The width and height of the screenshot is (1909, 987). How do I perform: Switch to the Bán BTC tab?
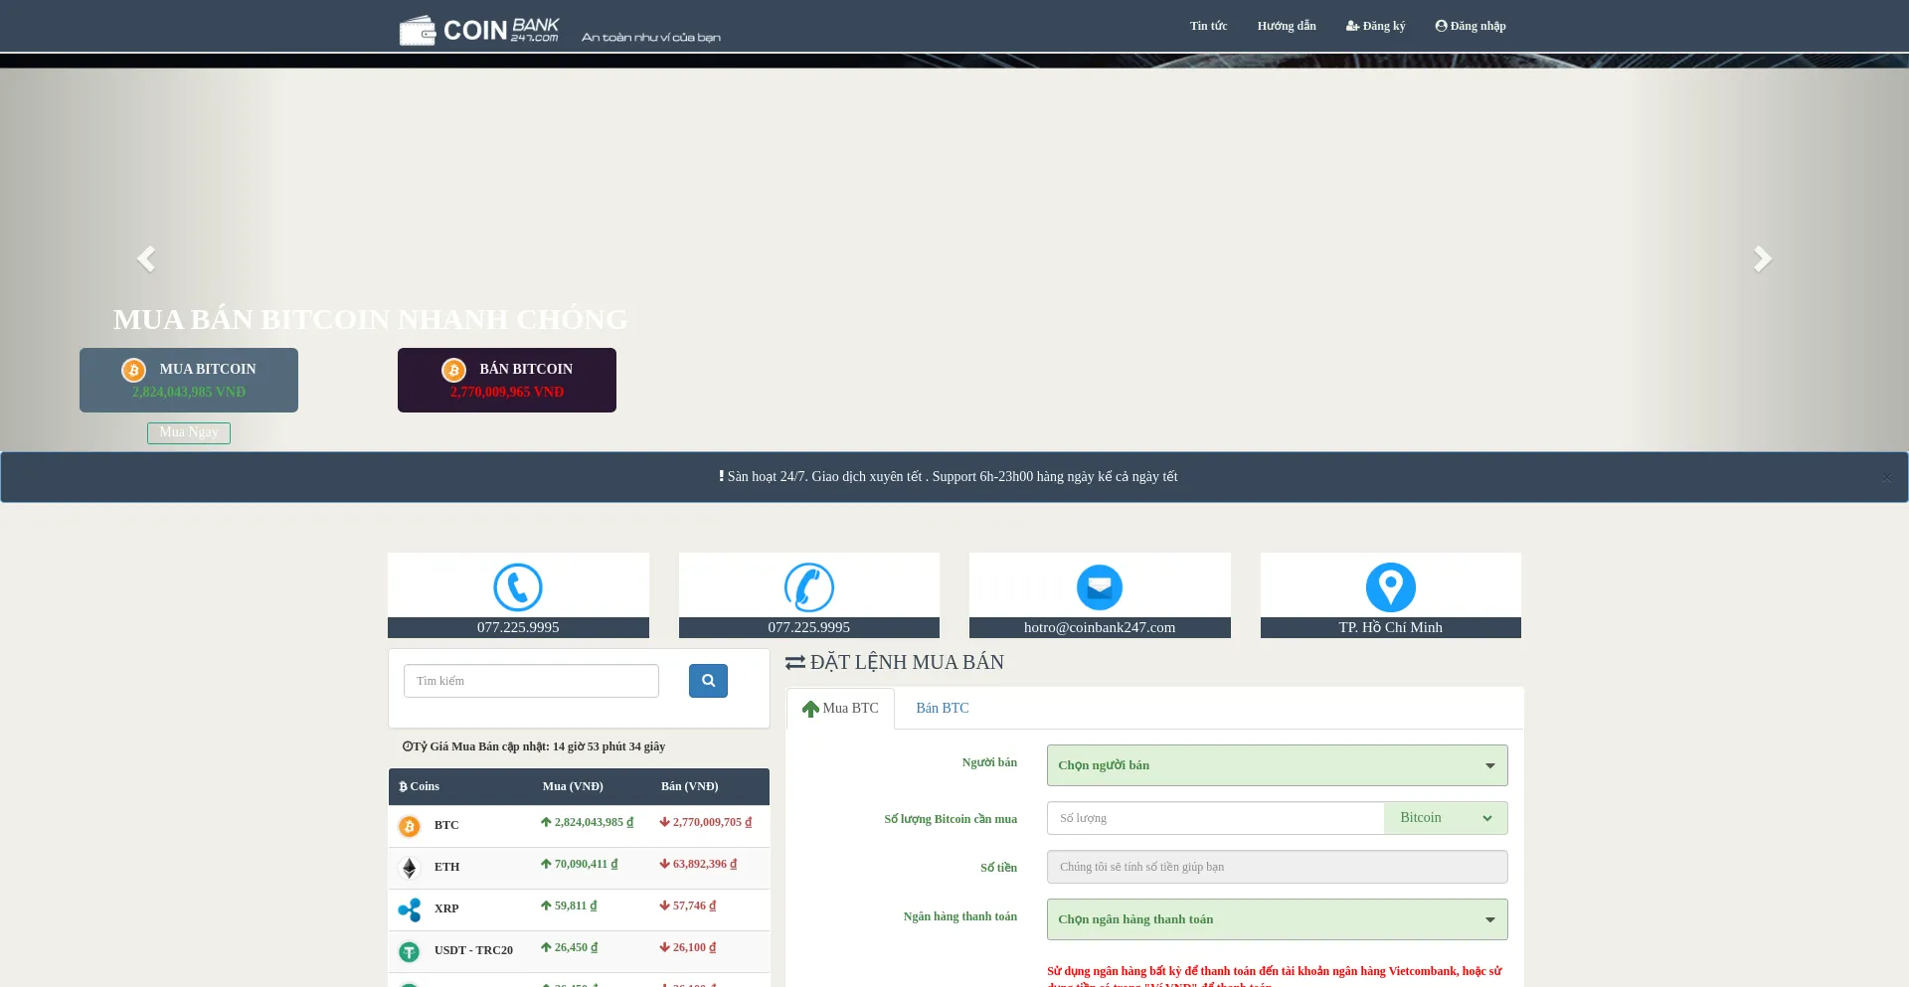tap(942, 709)
